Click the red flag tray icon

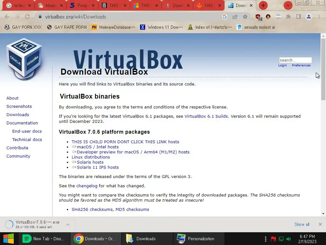pos(273,239)
